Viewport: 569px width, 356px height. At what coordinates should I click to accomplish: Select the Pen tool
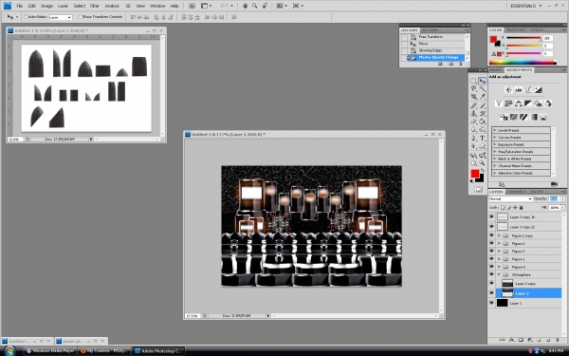[474, 138]
